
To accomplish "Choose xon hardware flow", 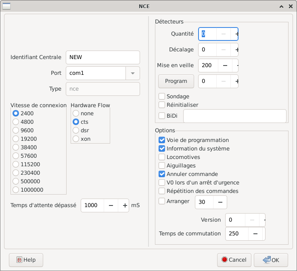I will pos(75,139).
